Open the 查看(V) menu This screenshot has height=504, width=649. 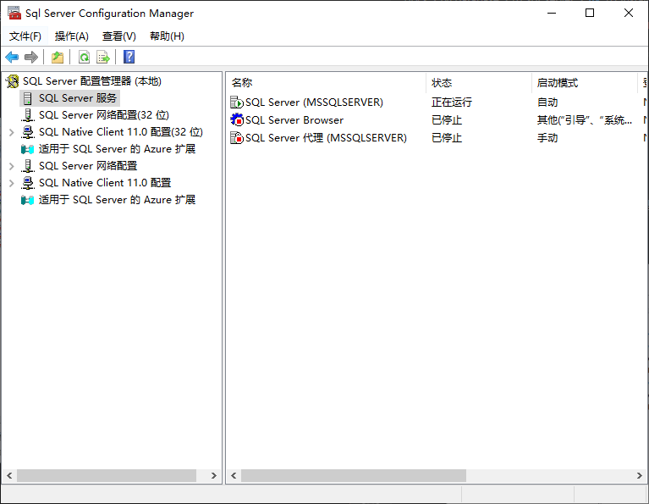pos(119,36)
